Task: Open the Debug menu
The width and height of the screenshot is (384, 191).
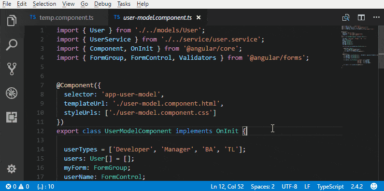Action: tap(102, 4)
